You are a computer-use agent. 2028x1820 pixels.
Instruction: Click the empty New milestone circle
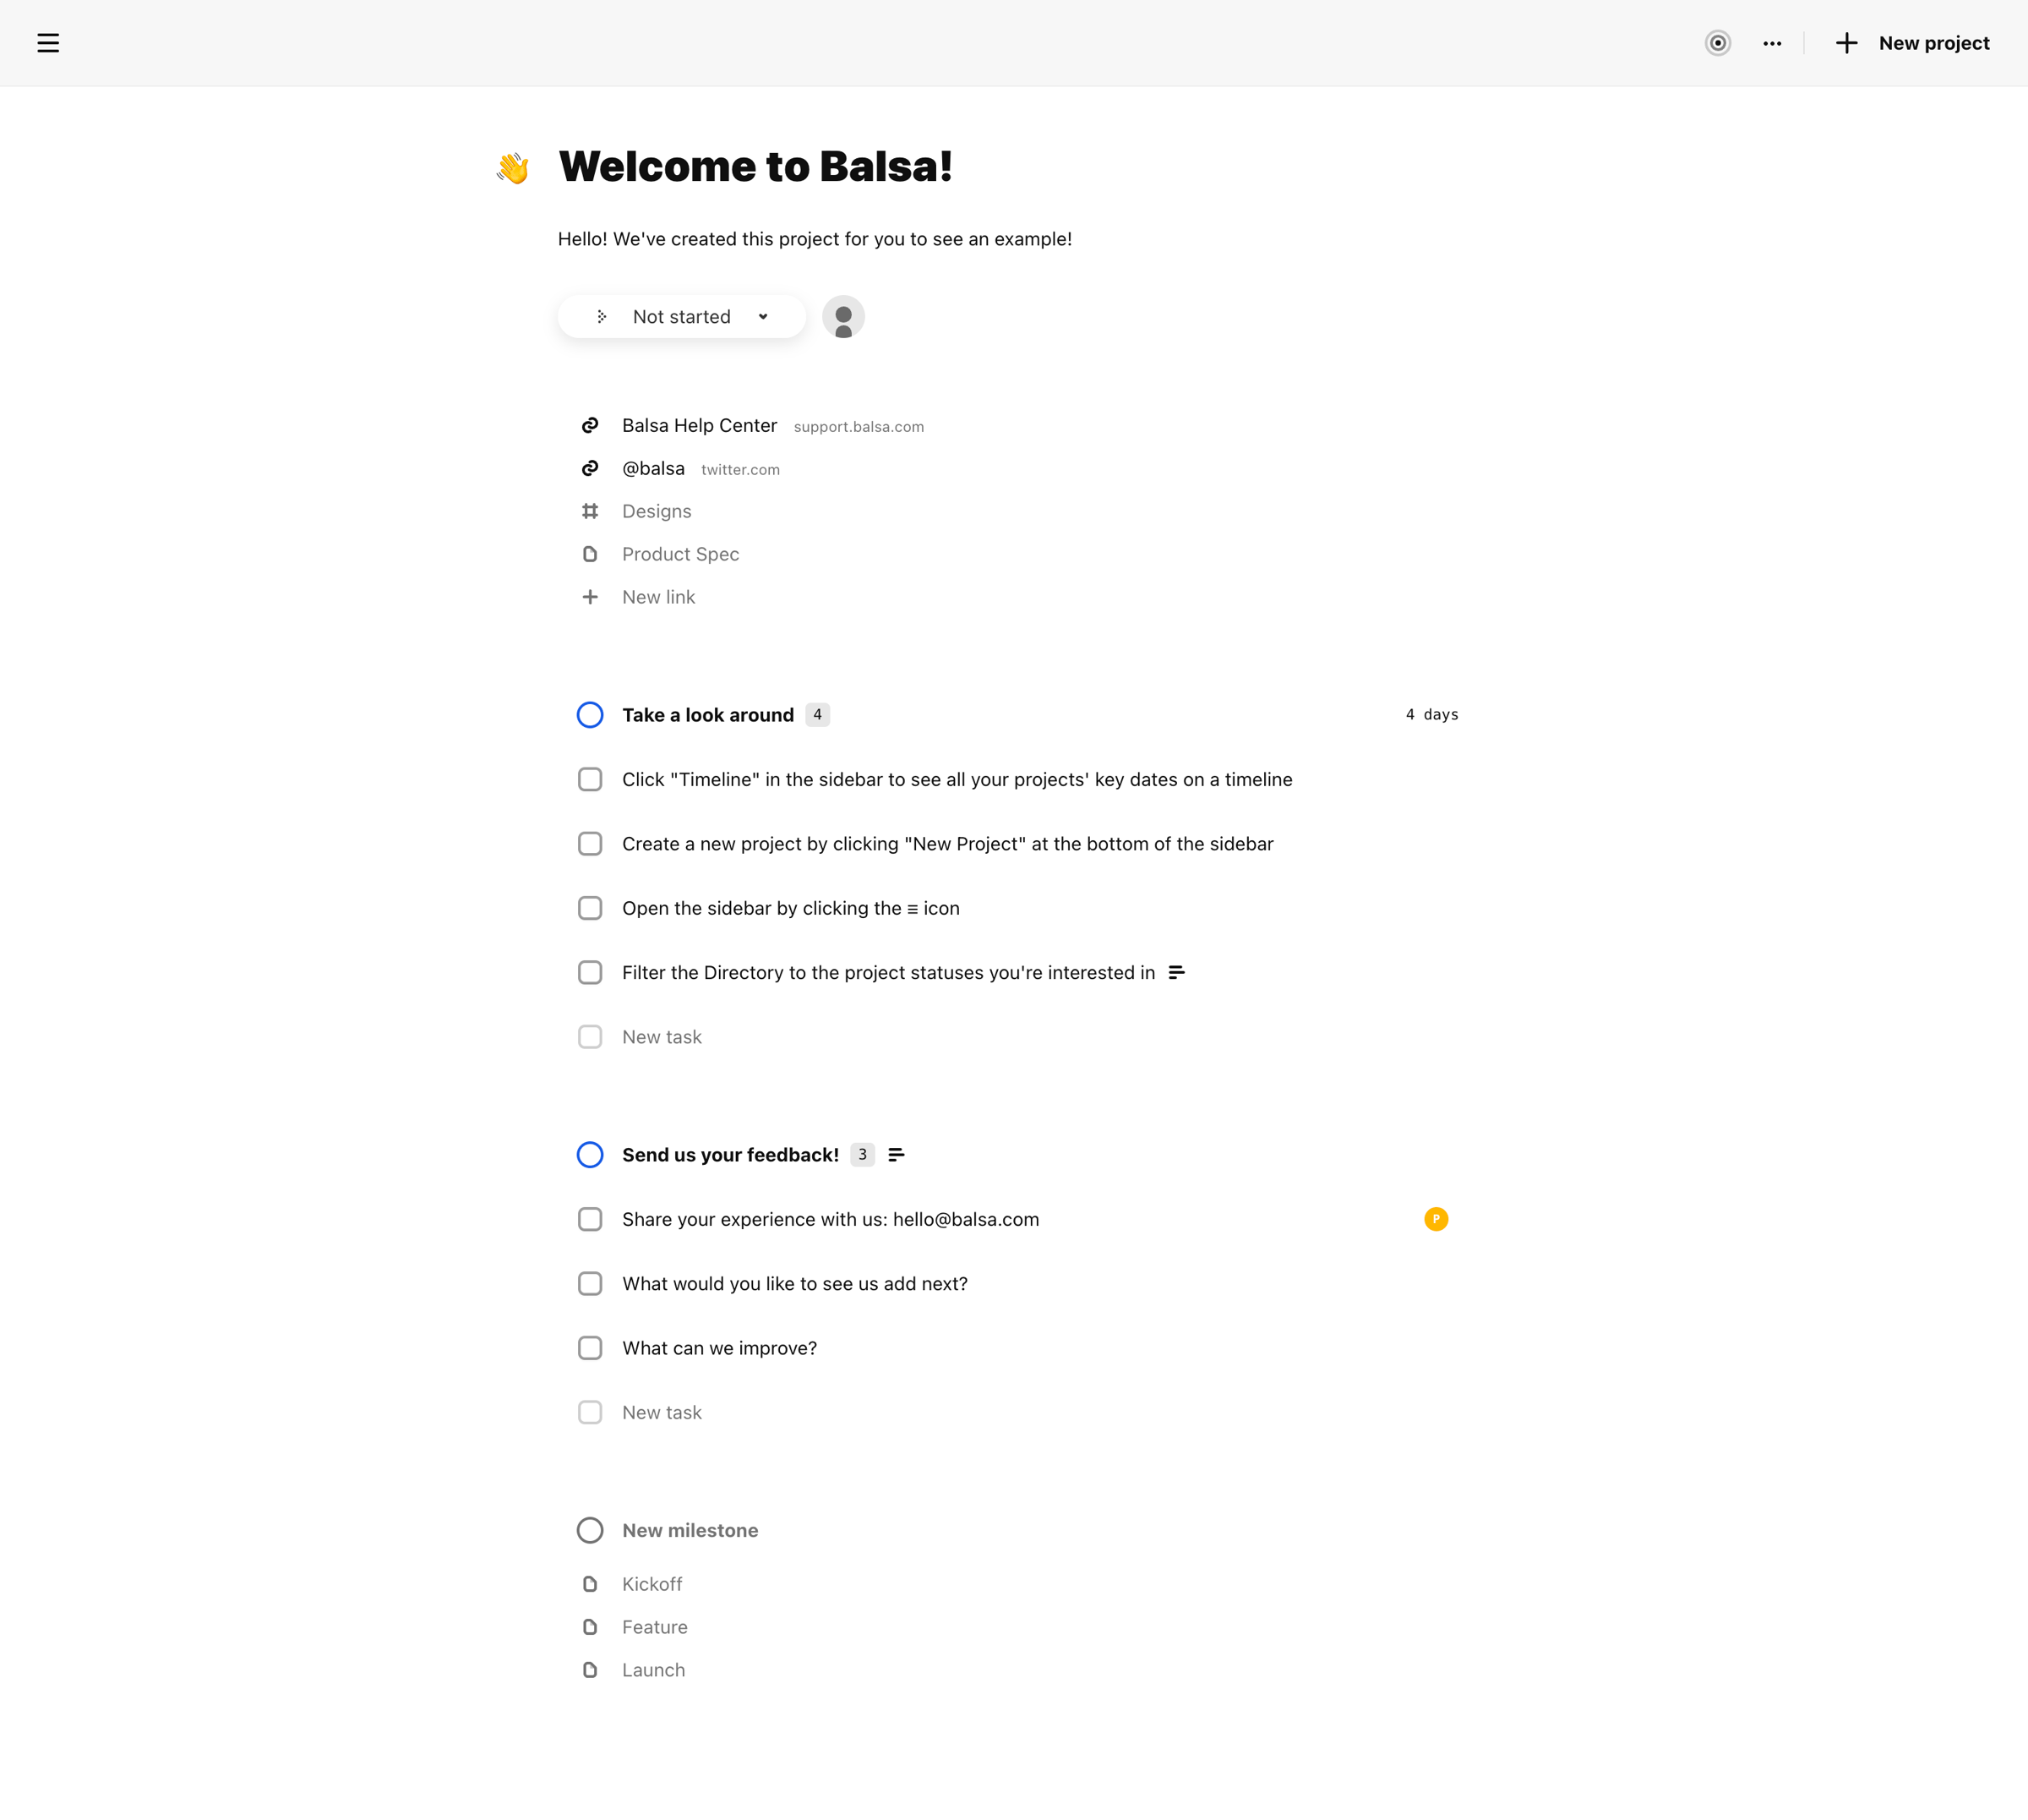[590, 1531]
